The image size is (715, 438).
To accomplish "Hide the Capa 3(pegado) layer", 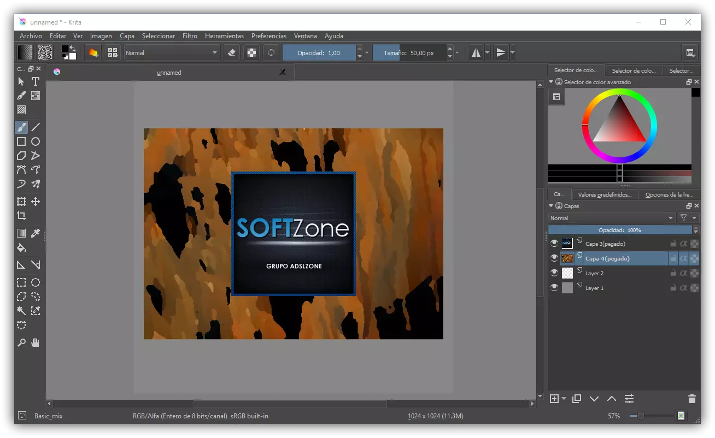I will point(554,244).
